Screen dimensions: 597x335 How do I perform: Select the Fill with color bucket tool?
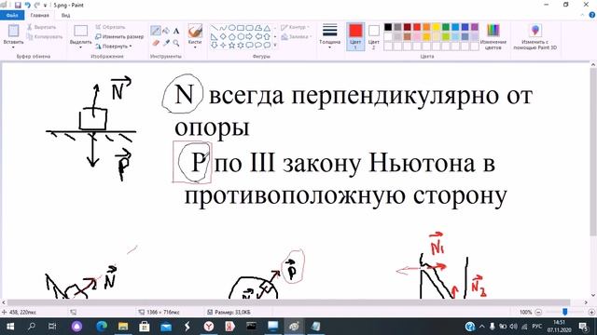click(x=166, y=31)
